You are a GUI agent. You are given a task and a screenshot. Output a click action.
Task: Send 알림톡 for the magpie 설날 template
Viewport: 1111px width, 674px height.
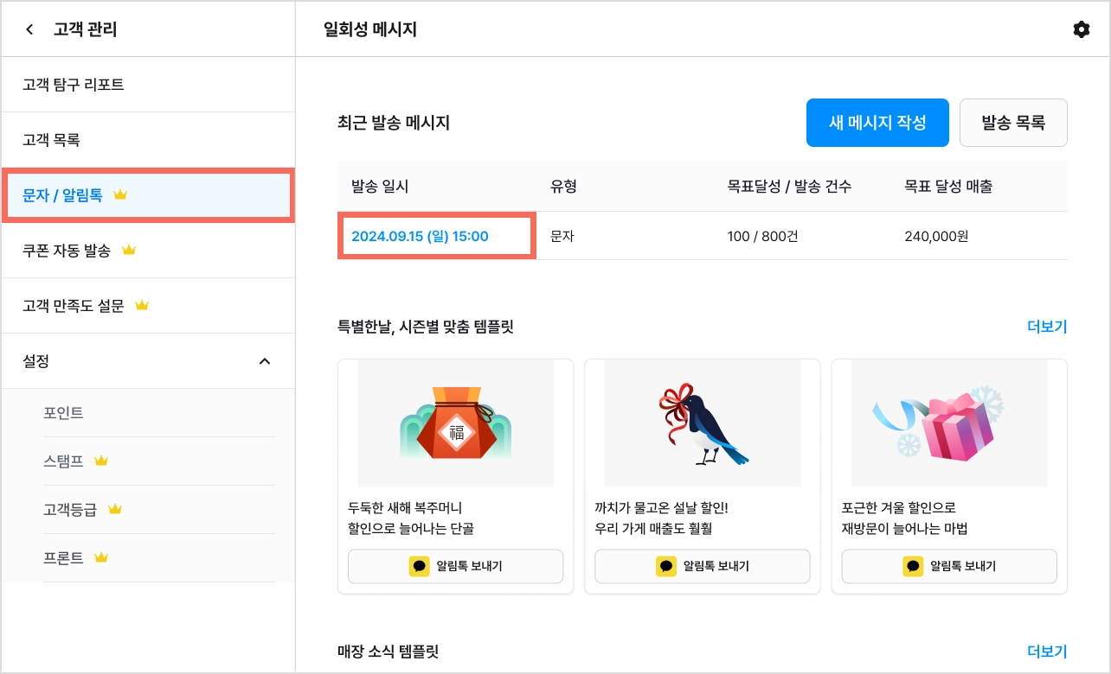pyautogui.click(x=703, y=566)
